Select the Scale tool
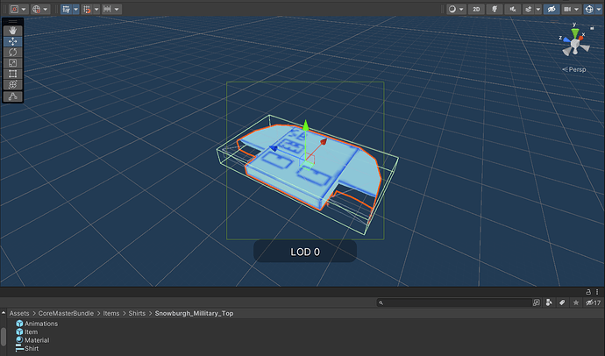Screen dimensions: 605x356 [x=13, y=63]
